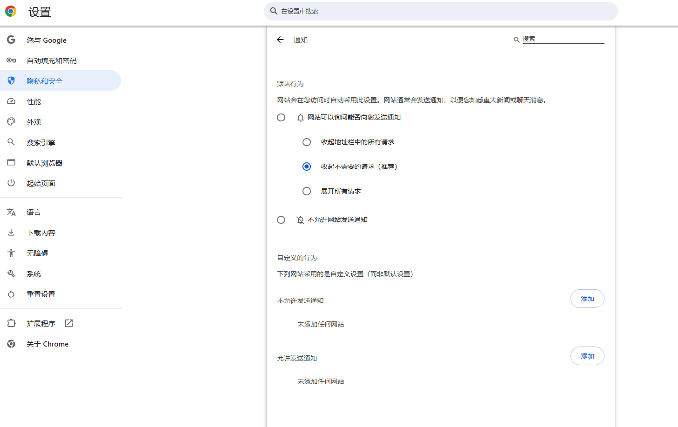Click the 自定义的行为 section heading
678x427 pixels.
pyautogui.click(x=297, y=258)
